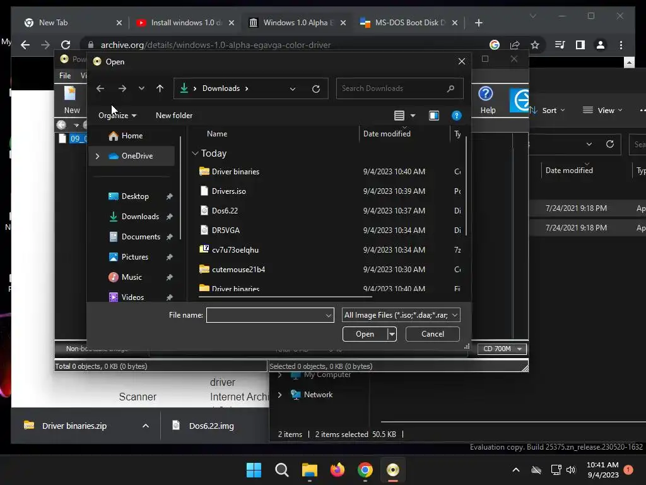646x485 pixels.
Task: Select the DR5VGA file
Action: [225, 230]
